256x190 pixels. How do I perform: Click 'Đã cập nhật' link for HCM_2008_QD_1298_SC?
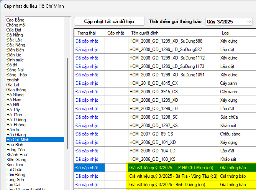click(87, 117)
